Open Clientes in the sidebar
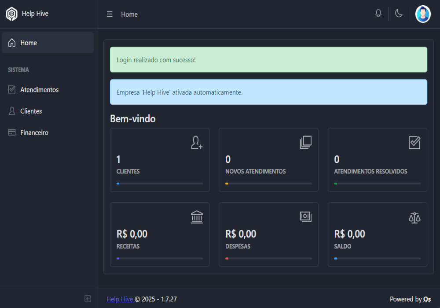The height and width of the screenshot is (308, 440). pyautogui.click(x=31, y=111)
